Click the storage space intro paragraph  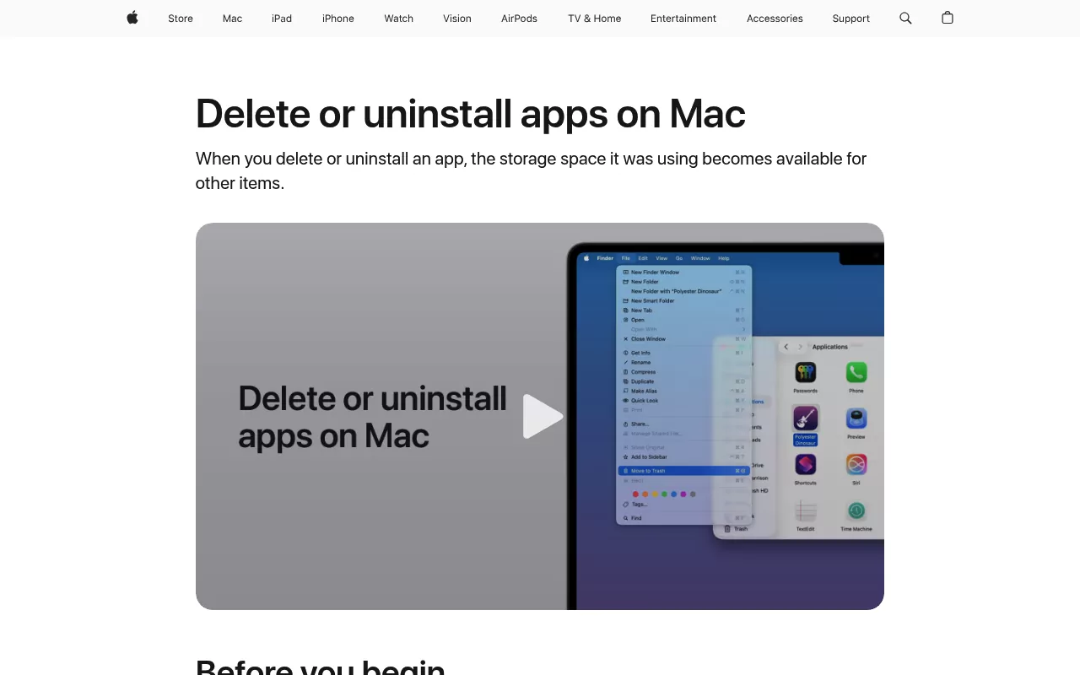532,170
